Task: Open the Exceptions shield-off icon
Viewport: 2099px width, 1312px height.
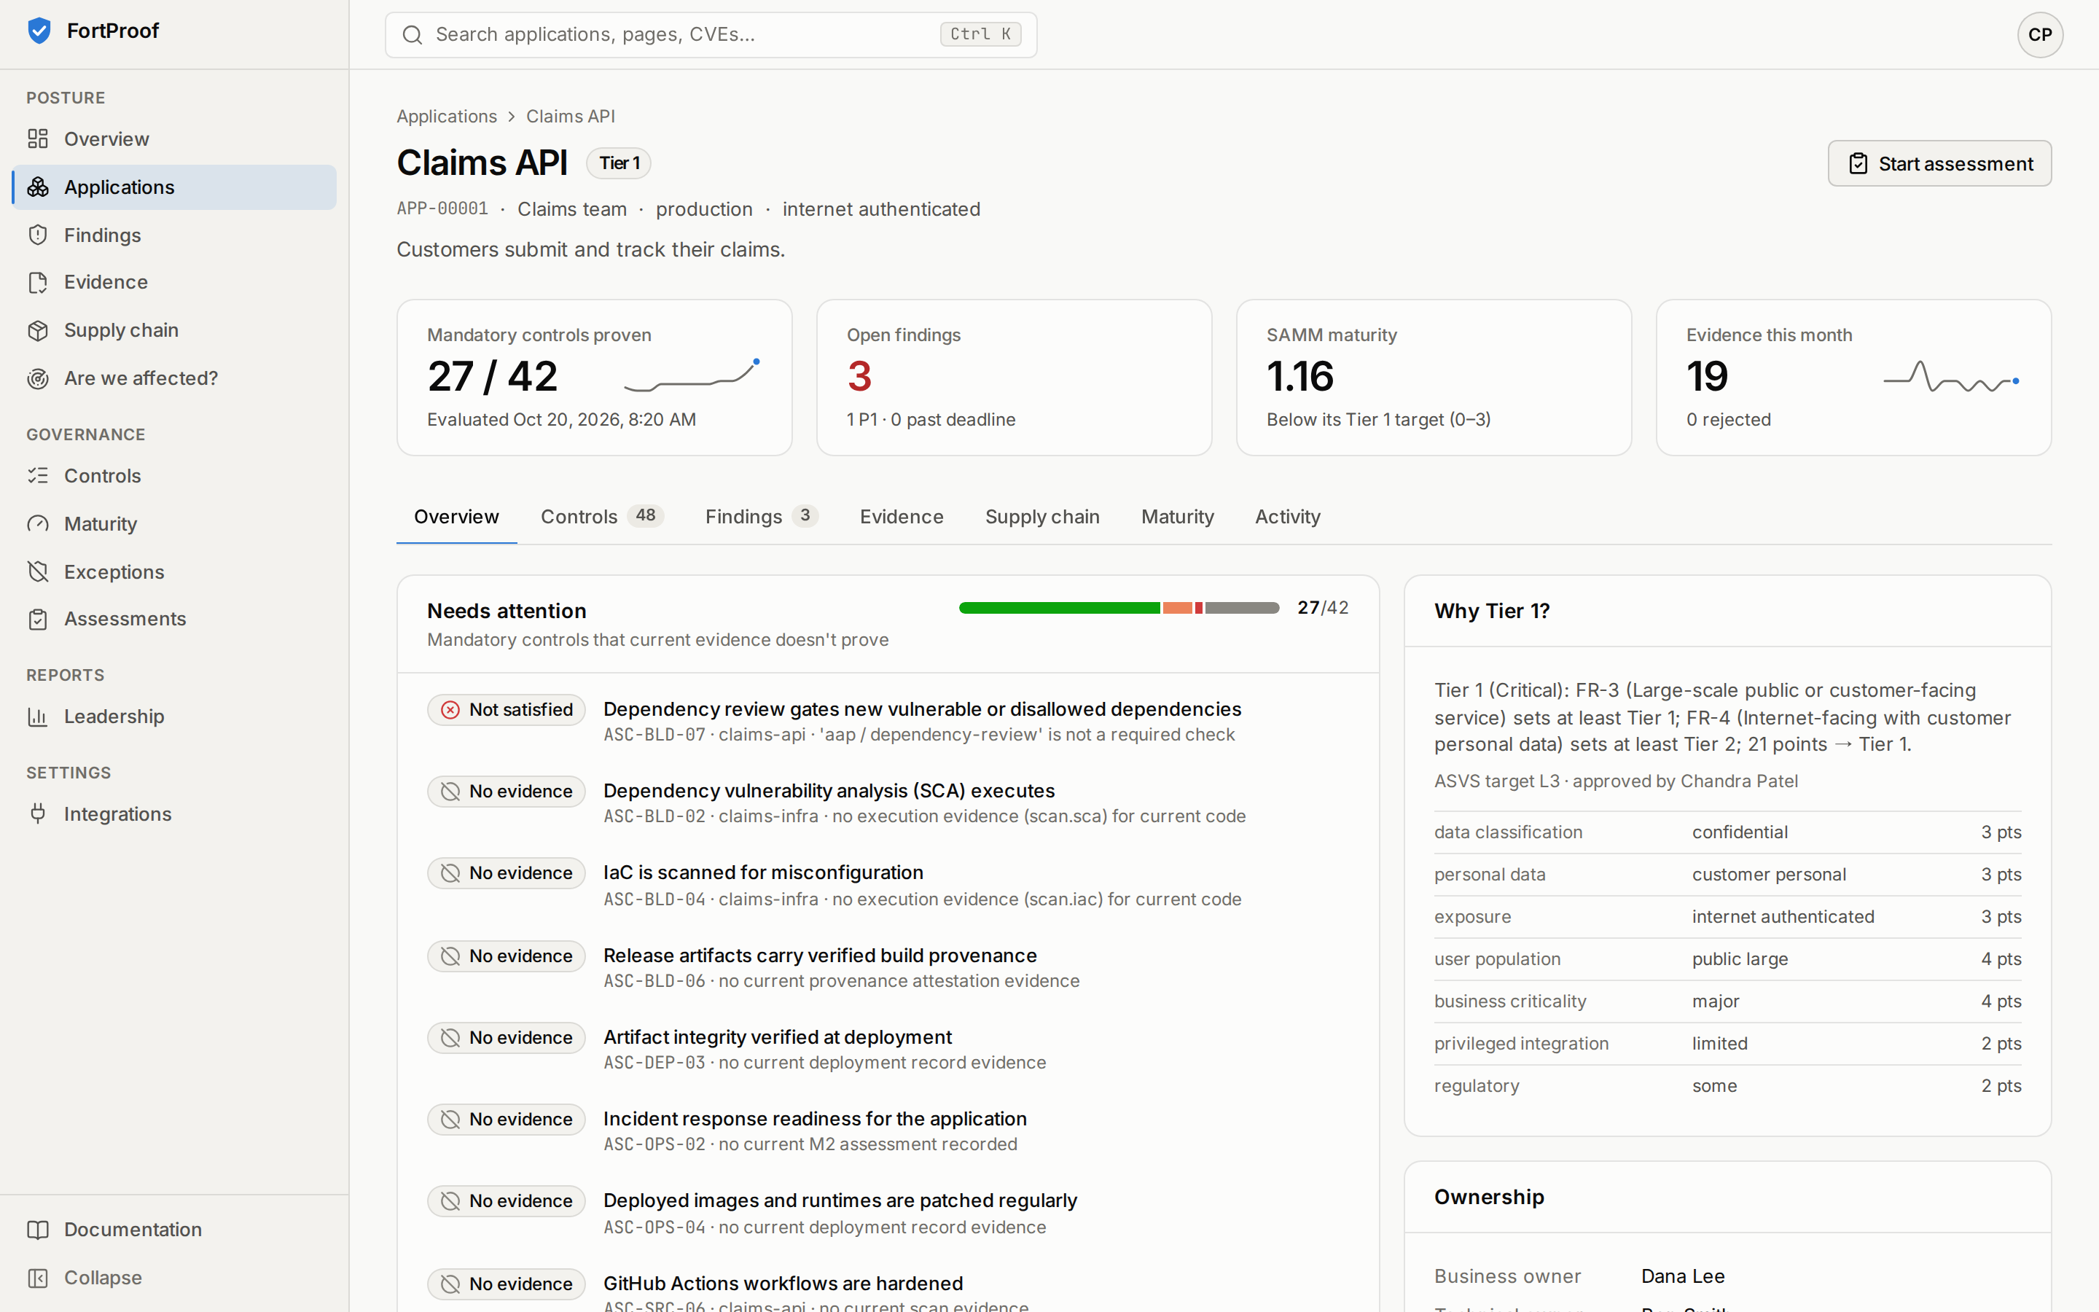Action: 38,572
